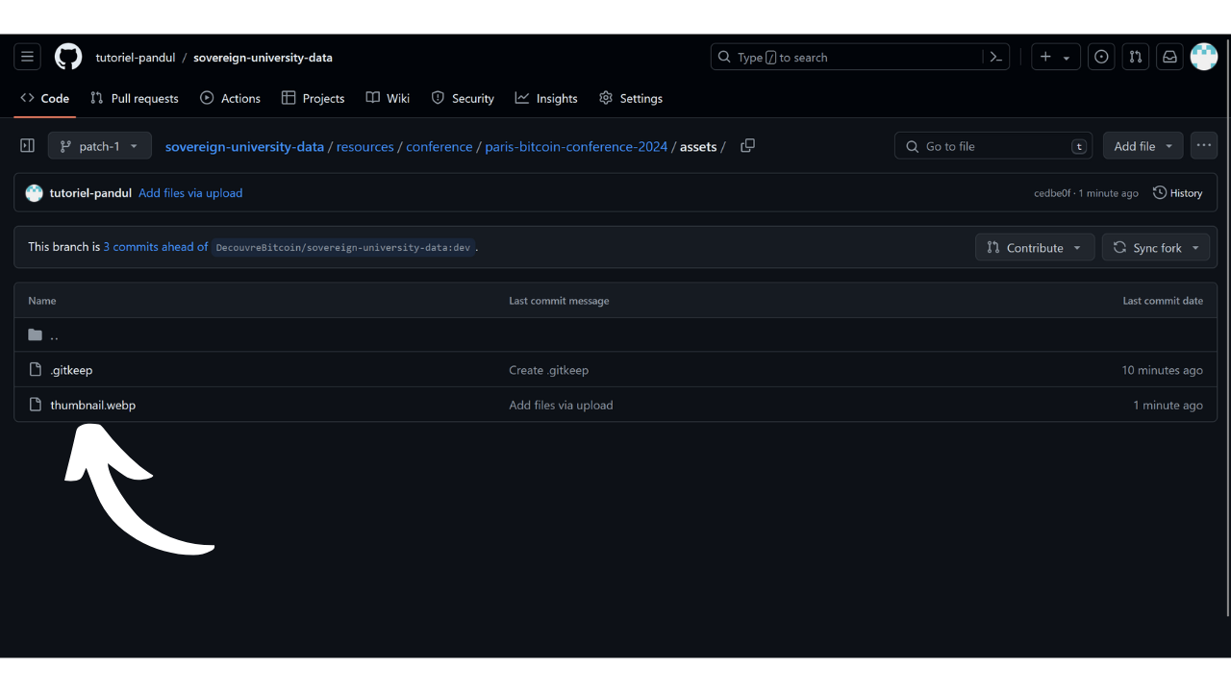The image size is (1231, 692).
Task: Open the hamburger navigation menu
Action: coord(27,57)
